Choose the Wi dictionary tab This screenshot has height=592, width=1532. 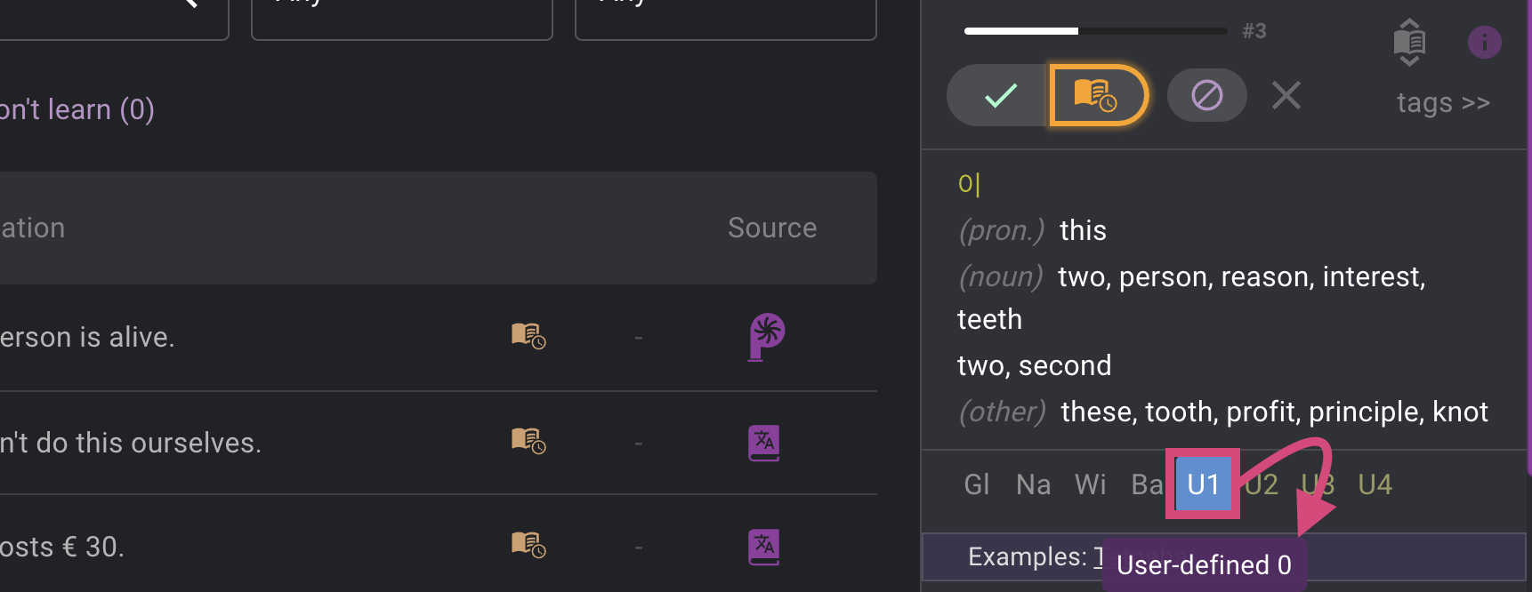pyautogui.click(x=1091, y=484)
